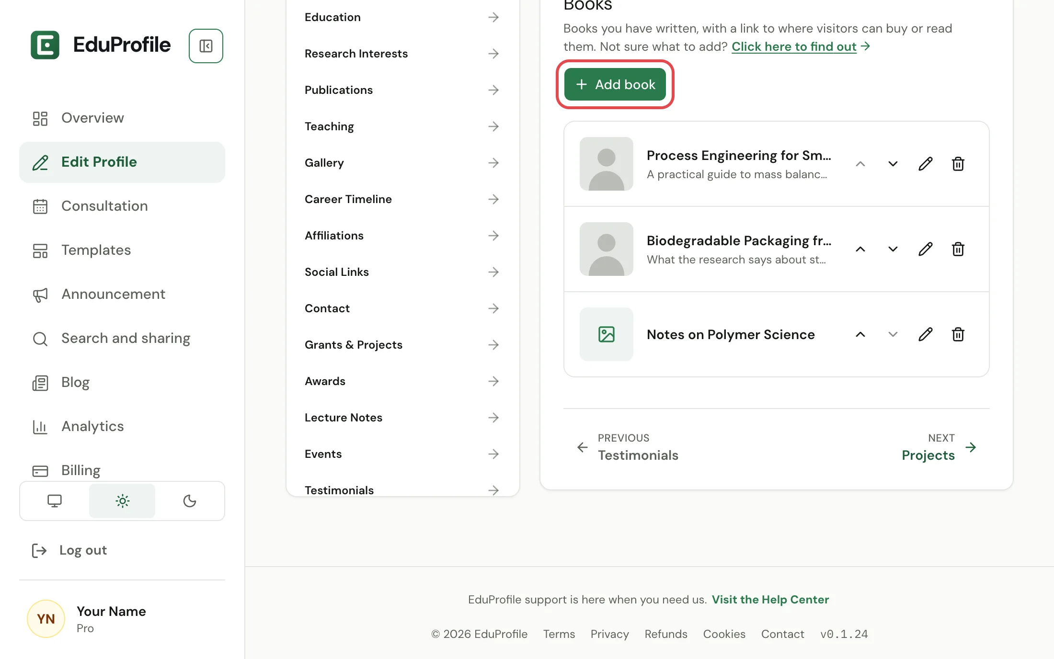1054x659 pixels.
Task: Open the Research Interests section
Action: pos(402,54)
